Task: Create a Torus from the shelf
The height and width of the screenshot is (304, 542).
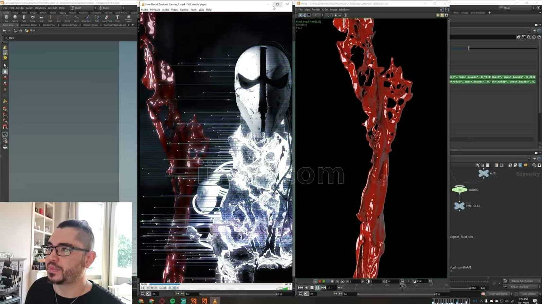Action: pyautogui.click(x=33, y=18)
